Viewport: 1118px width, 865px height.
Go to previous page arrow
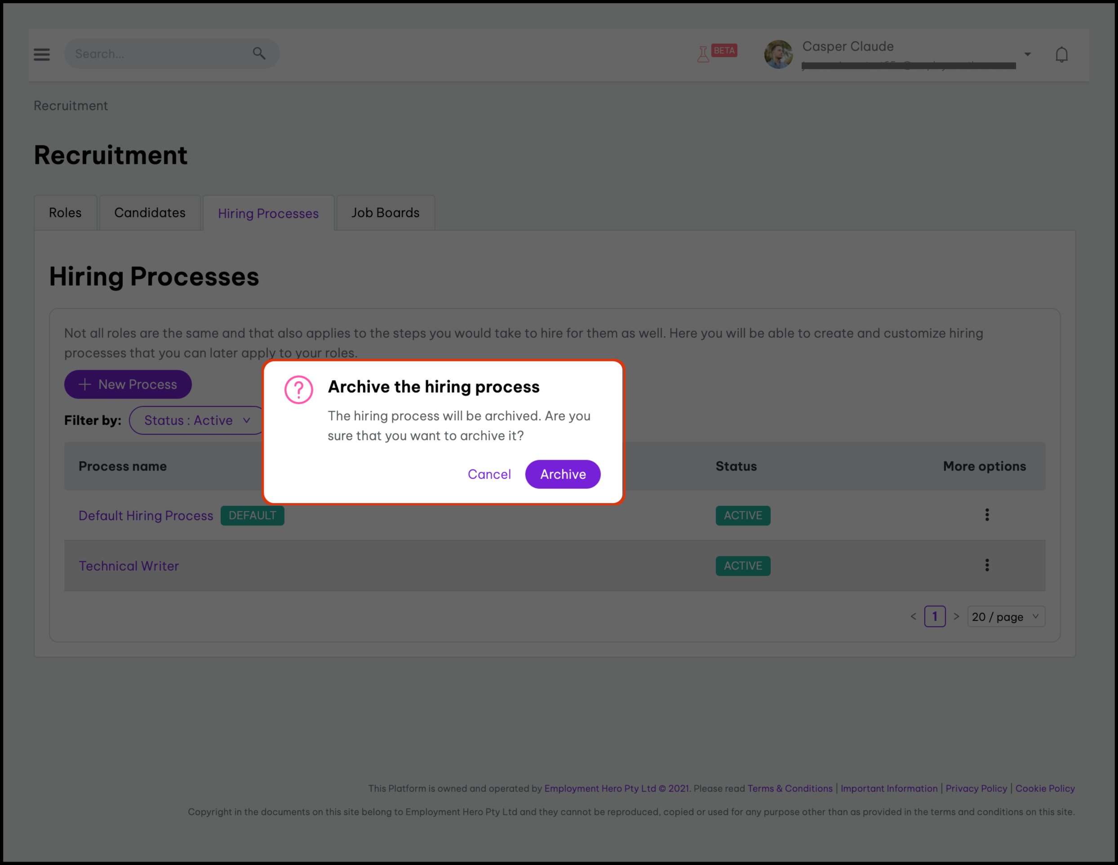tap(913, 616)
